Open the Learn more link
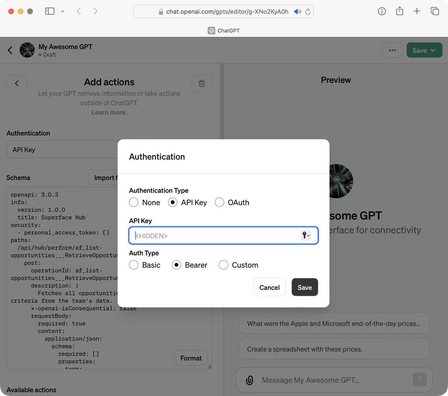Screen dimensions: 448x396 coord(109,112)
